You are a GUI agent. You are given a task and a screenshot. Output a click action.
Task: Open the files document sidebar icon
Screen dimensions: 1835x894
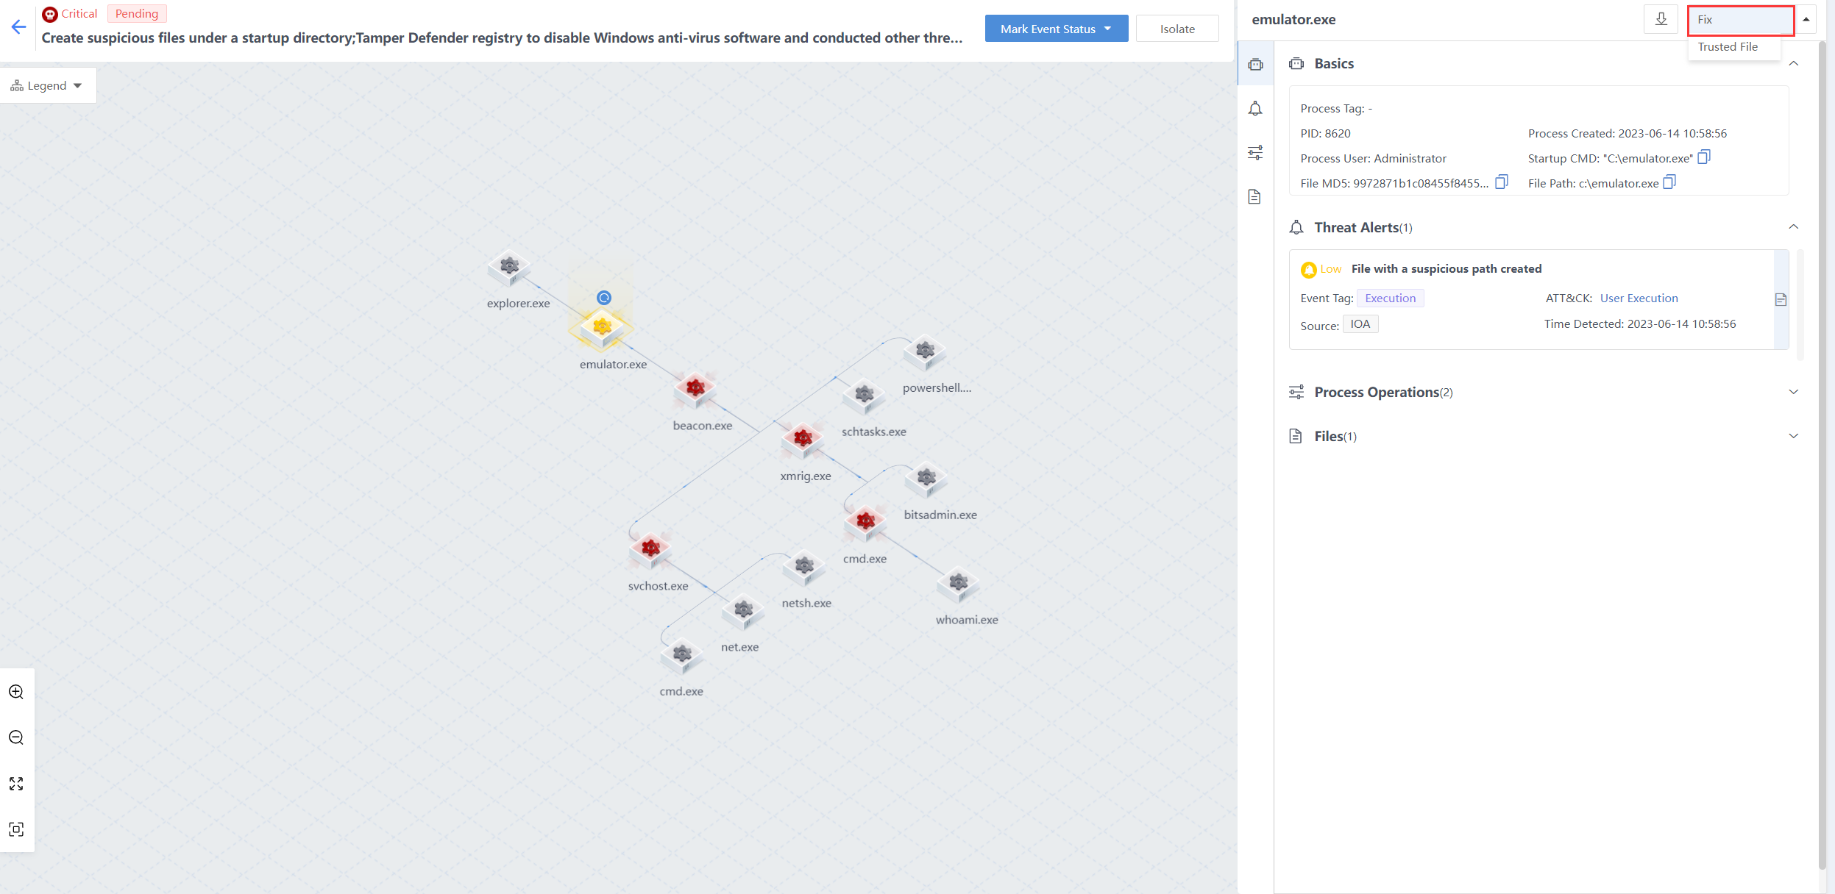(1255, 197)
